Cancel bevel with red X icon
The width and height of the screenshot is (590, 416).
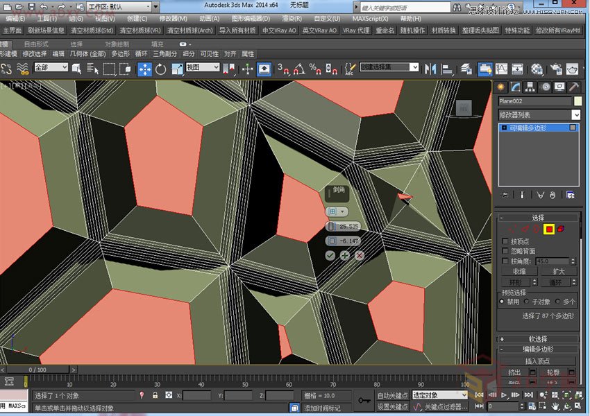[x=360, y=256]
